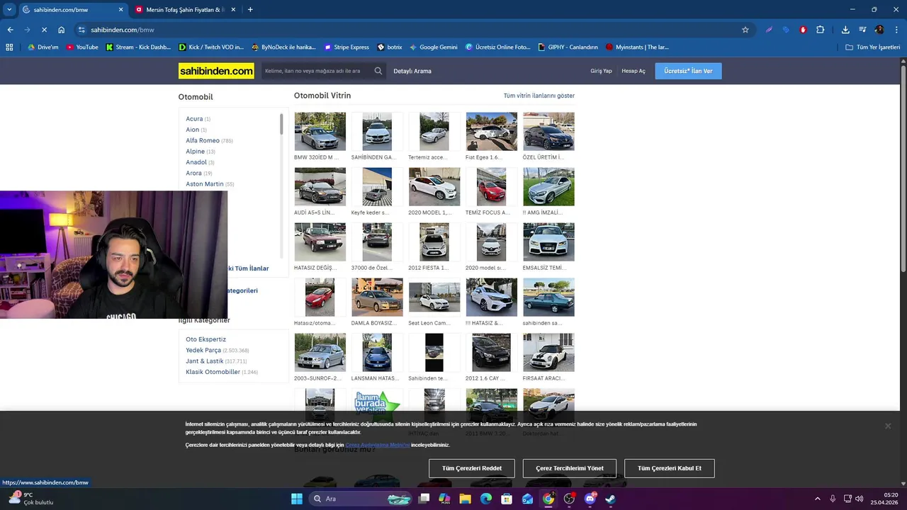Click Tüm vitrin ilanlarını göster
Image resolution: width=907 pixels, height=510 pixels.
tap(539, 96)
